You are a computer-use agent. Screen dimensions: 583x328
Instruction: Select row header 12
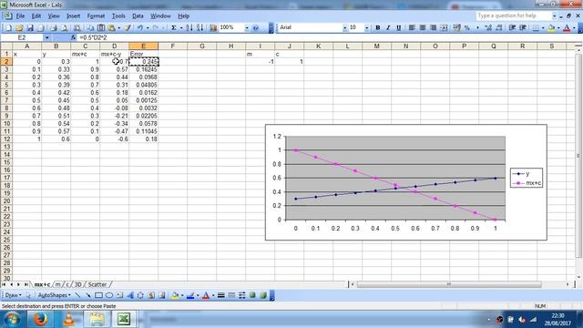coord(6,139)
